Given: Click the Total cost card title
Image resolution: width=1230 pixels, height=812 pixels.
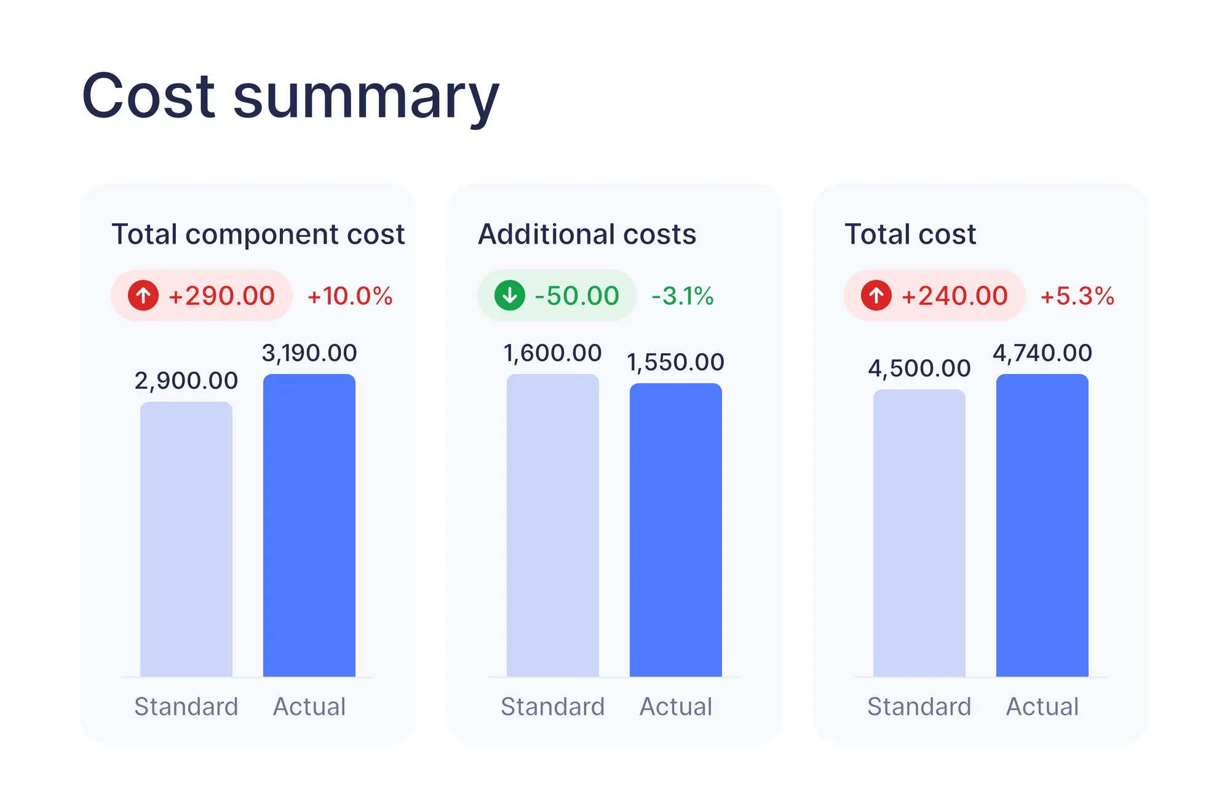Looking at the screenshot, I should pyautogui.click(x=910, y=234).
